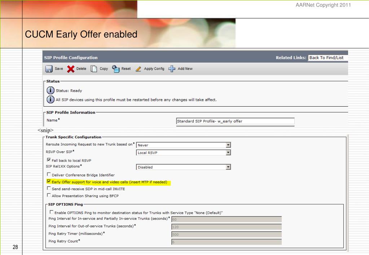Click the Apply Config label
Image resolution: width=369 pixels, height=255 pixels.
(x=154, y=69)
